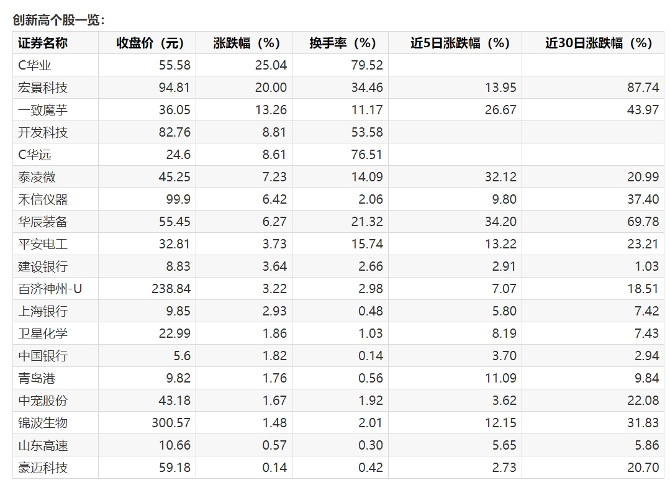Click the 开发科技 row name
The image size is (670, 485).
[x=43, y=132]
